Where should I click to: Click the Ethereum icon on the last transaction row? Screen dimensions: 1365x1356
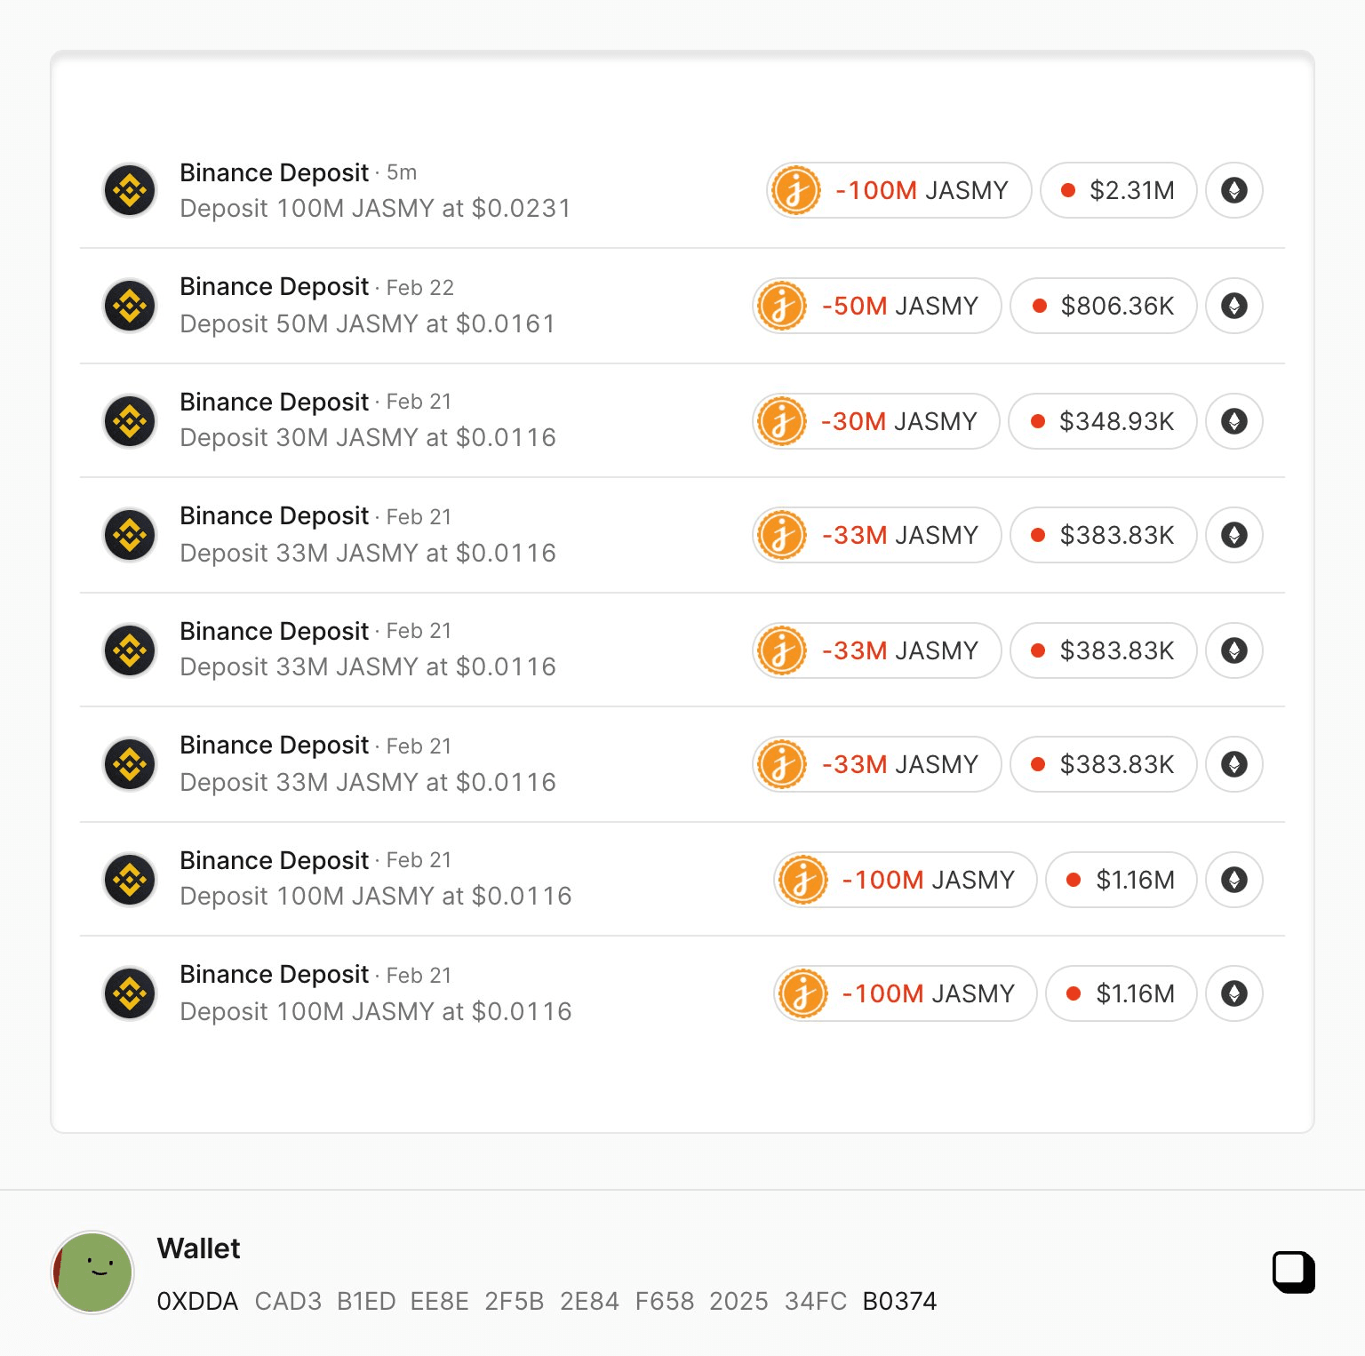1233,993
